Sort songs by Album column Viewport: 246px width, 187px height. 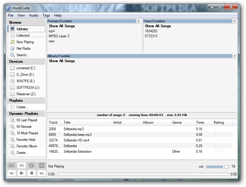coord(156,122)
